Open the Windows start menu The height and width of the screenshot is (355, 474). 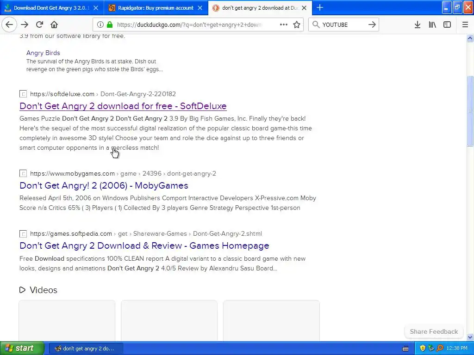pos(22,349)
